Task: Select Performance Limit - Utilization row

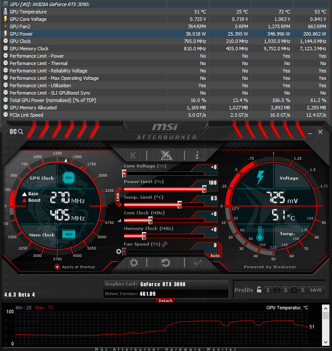Action: pyautogui.click(x=166, y=85)
